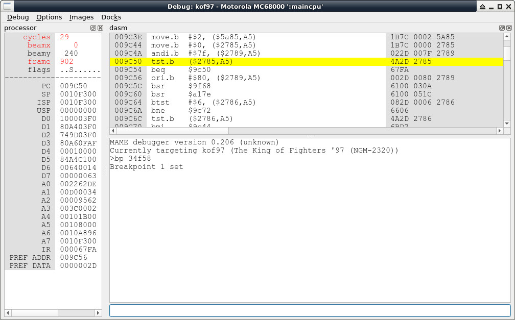
Task: Select disassembly line 009C60 bsr $a17e
Action: coord(307,94)
